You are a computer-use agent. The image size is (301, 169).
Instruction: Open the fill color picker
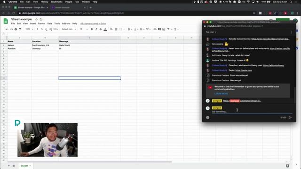click(111, 29)
